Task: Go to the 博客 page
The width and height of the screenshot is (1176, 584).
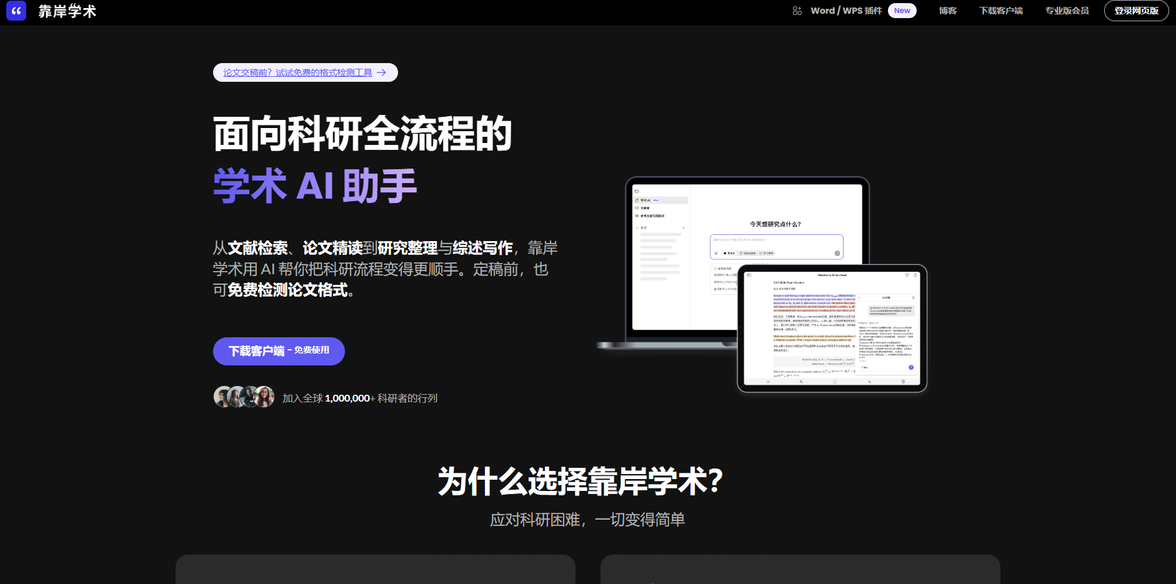Action: click(947, 11)
